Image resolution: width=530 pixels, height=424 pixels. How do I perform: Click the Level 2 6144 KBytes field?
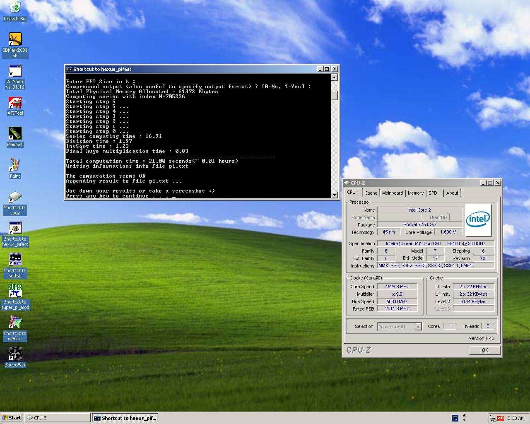click(473, 301)
